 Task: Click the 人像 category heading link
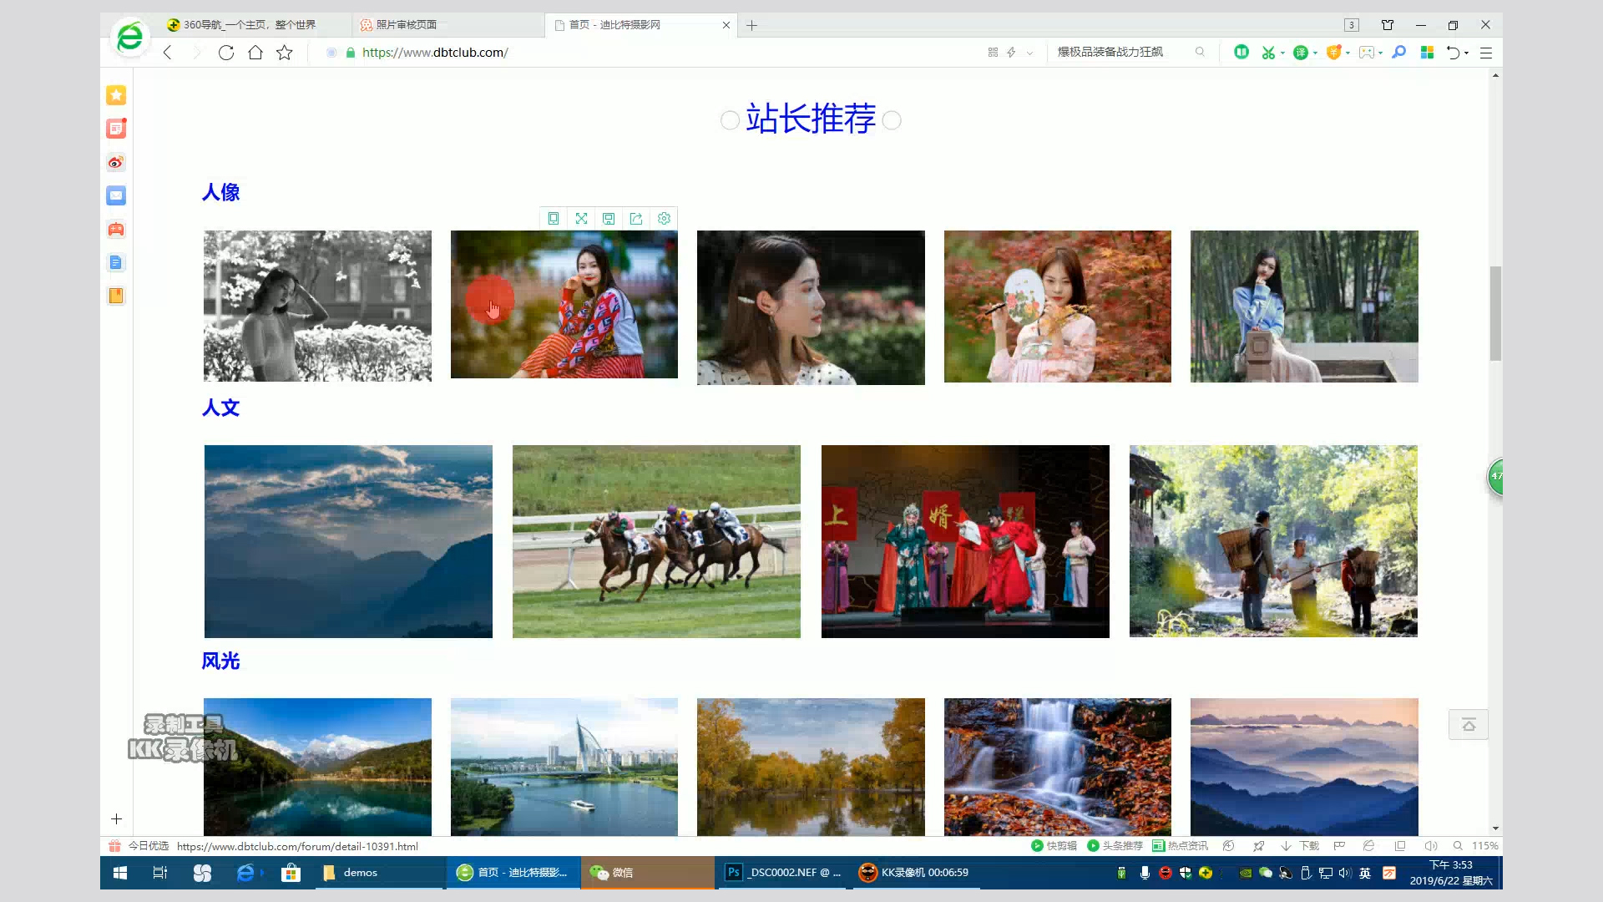pyautogui.click(x=220, y=192)
